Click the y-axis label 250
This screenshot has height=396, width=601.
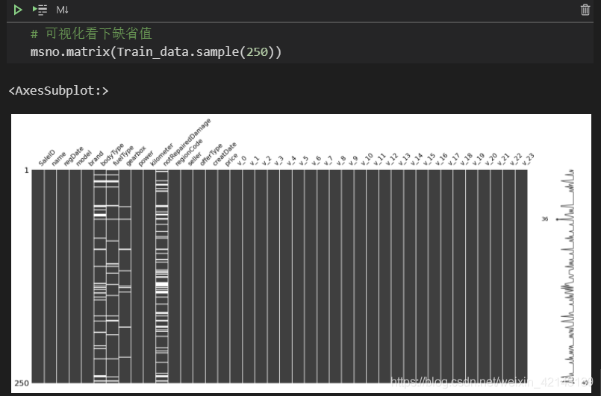(x=22, y=383)
